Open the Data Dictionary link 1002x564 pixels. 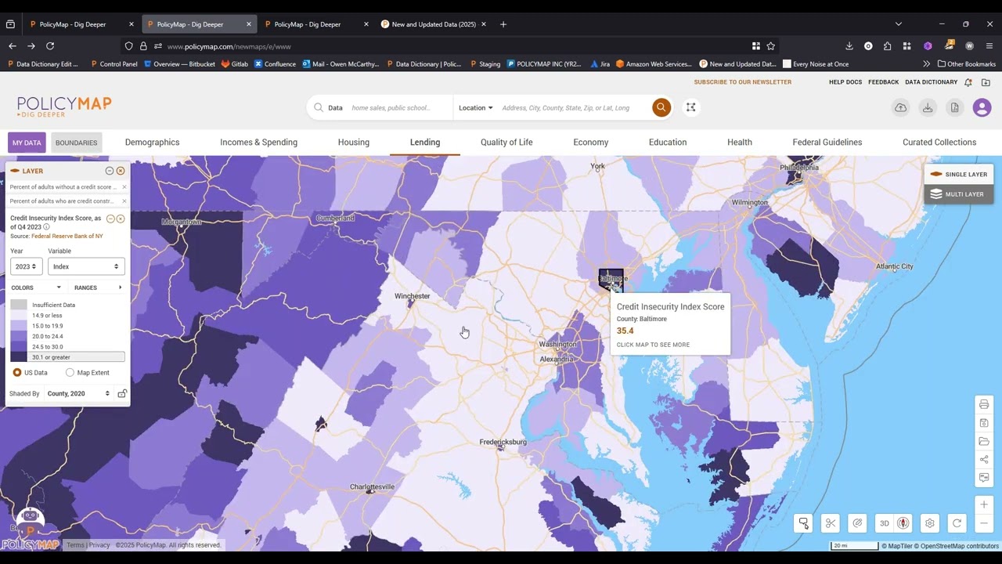[932, 81]
